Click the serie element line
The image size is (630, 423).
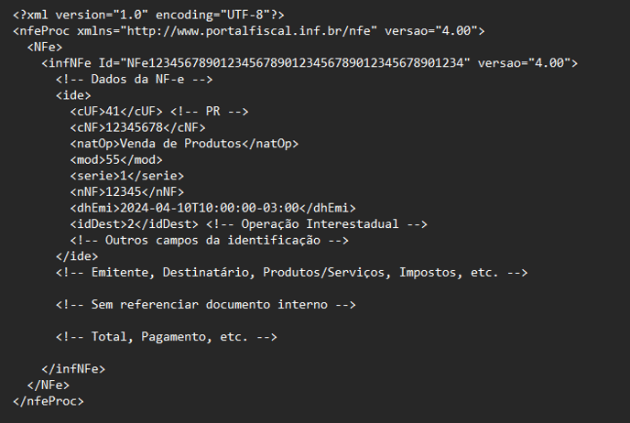pos(127,176)
